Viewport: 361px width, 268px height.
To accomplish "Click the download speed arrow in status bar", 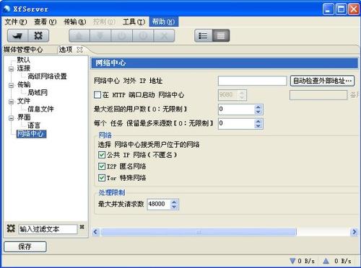I will point(292,261).
